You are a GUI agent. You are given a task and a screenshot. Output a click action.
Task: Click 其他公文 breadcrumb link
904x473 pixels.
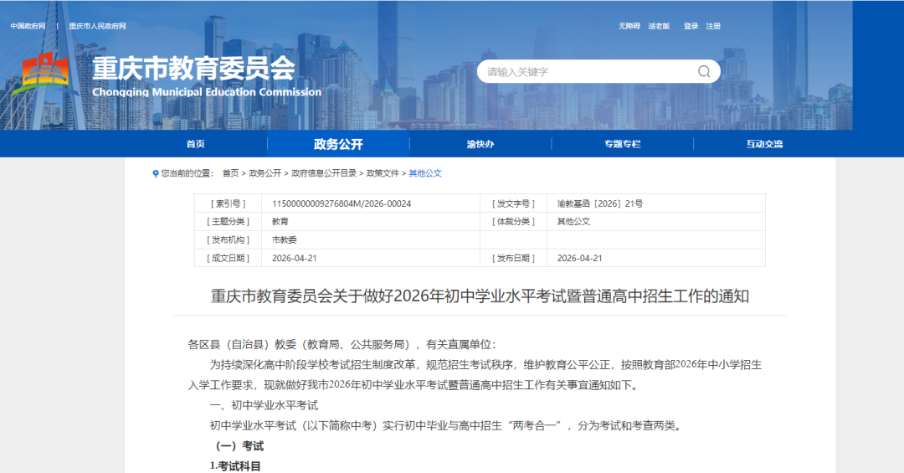[425, 173]
